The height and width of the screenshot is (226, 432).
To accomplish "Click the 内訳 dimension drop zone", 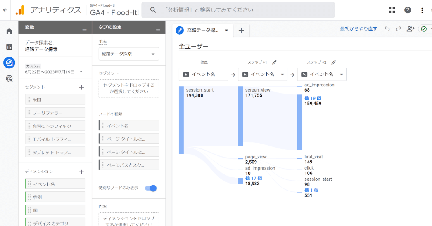I will click(129, 219).
